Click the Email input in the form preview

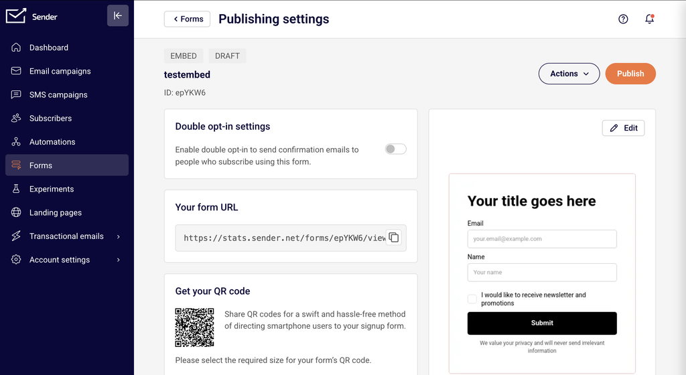pos(542,238)
